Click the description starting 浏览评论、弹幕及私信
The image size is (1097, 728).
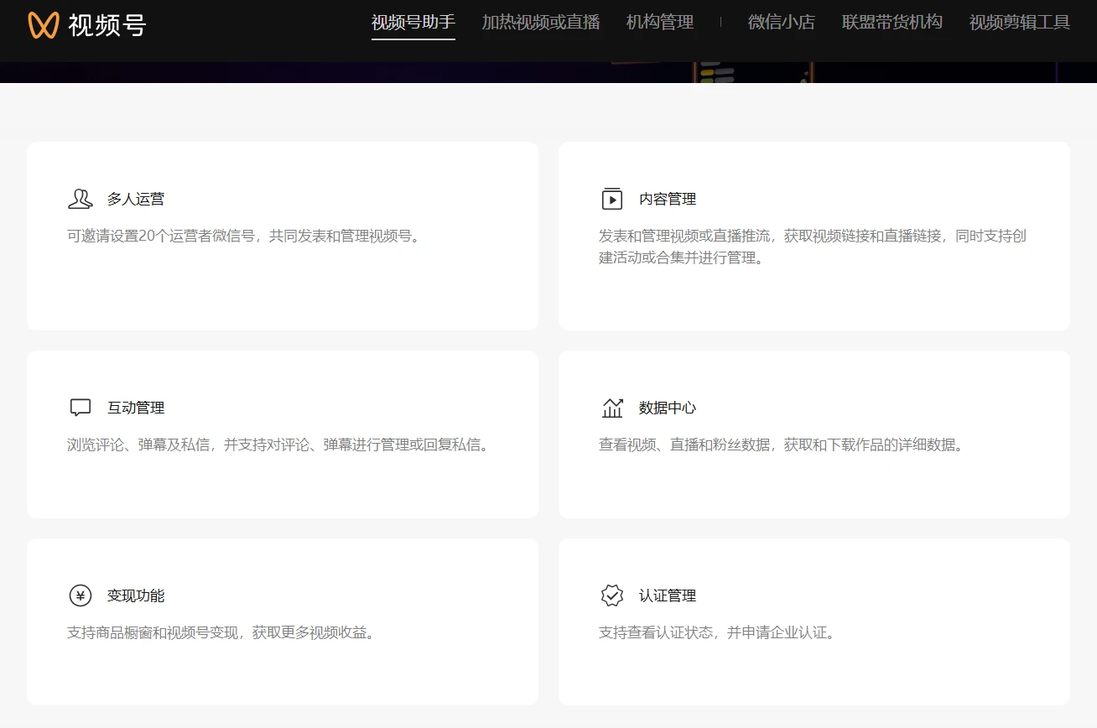pyautogui.click(x=278, y=445)
